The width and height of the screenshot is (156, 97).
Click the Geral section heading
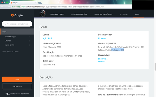tap(43, 27)
